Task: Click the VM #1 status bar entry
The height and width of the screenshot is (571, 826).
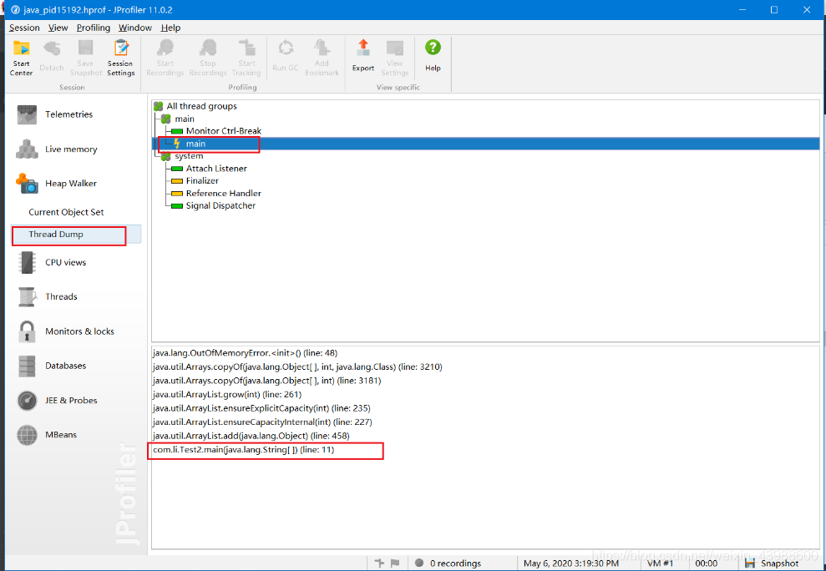Action: click(660, 563)
